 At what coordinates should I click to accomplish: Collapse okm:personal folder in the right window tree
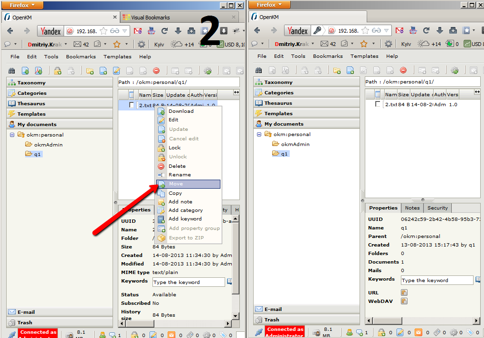259,134
